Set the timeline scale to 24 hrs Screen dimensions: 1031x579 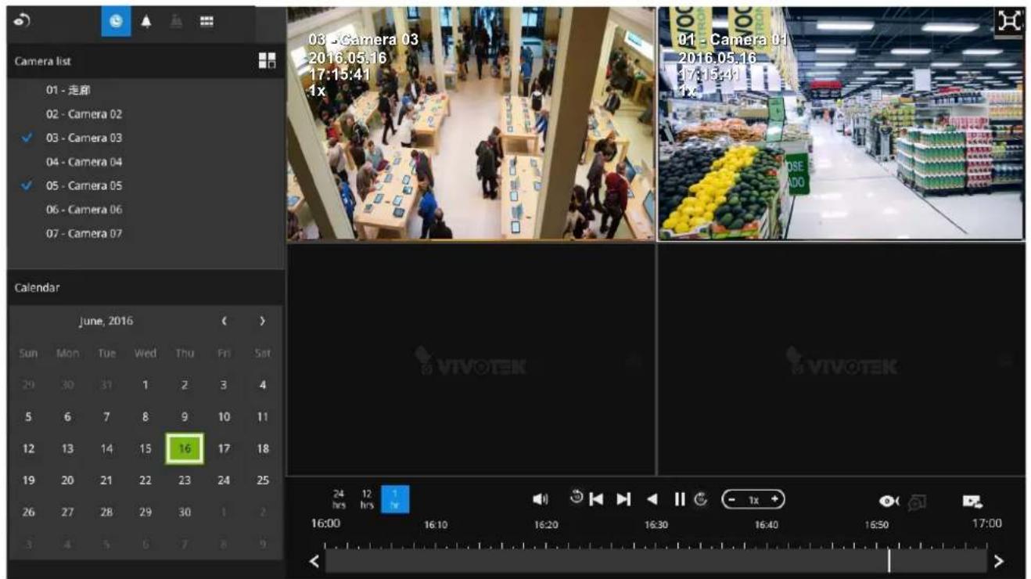point(339,499)
